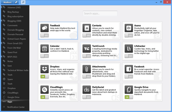Switch on the Asana app
The height and width of the screenshot is (112, 172).
[129, 35]
